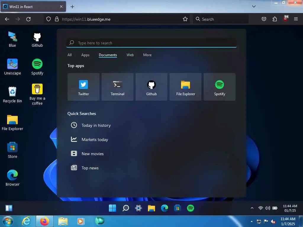Click Today in history quick search
This screenshot has width=303, height=227.
click(x=91, y=125)
